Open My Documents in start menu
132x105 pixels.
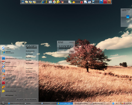[x=30, y=51]
